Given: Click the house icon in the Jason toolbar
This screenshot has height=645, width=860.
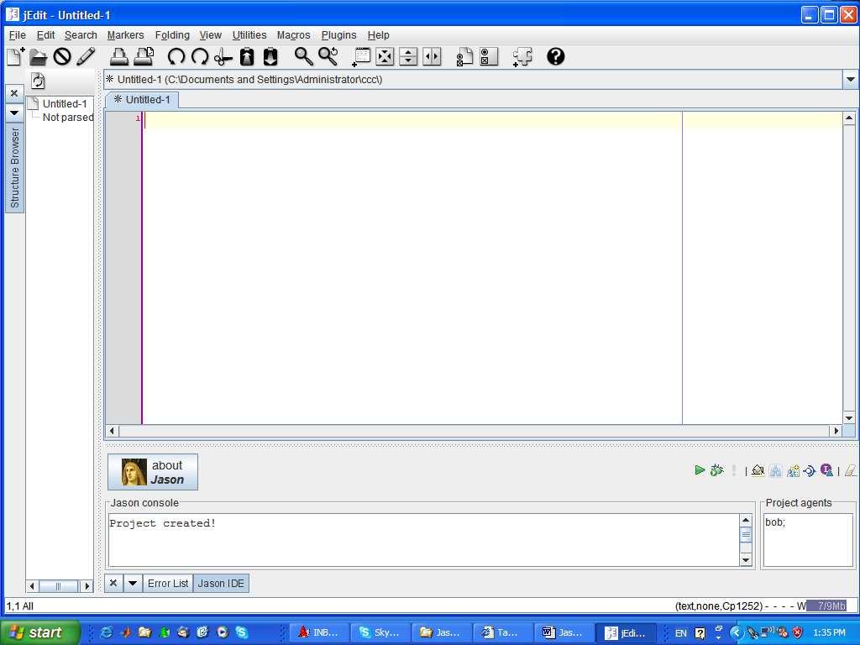Looking at the screenshot, I should (758, 470).
